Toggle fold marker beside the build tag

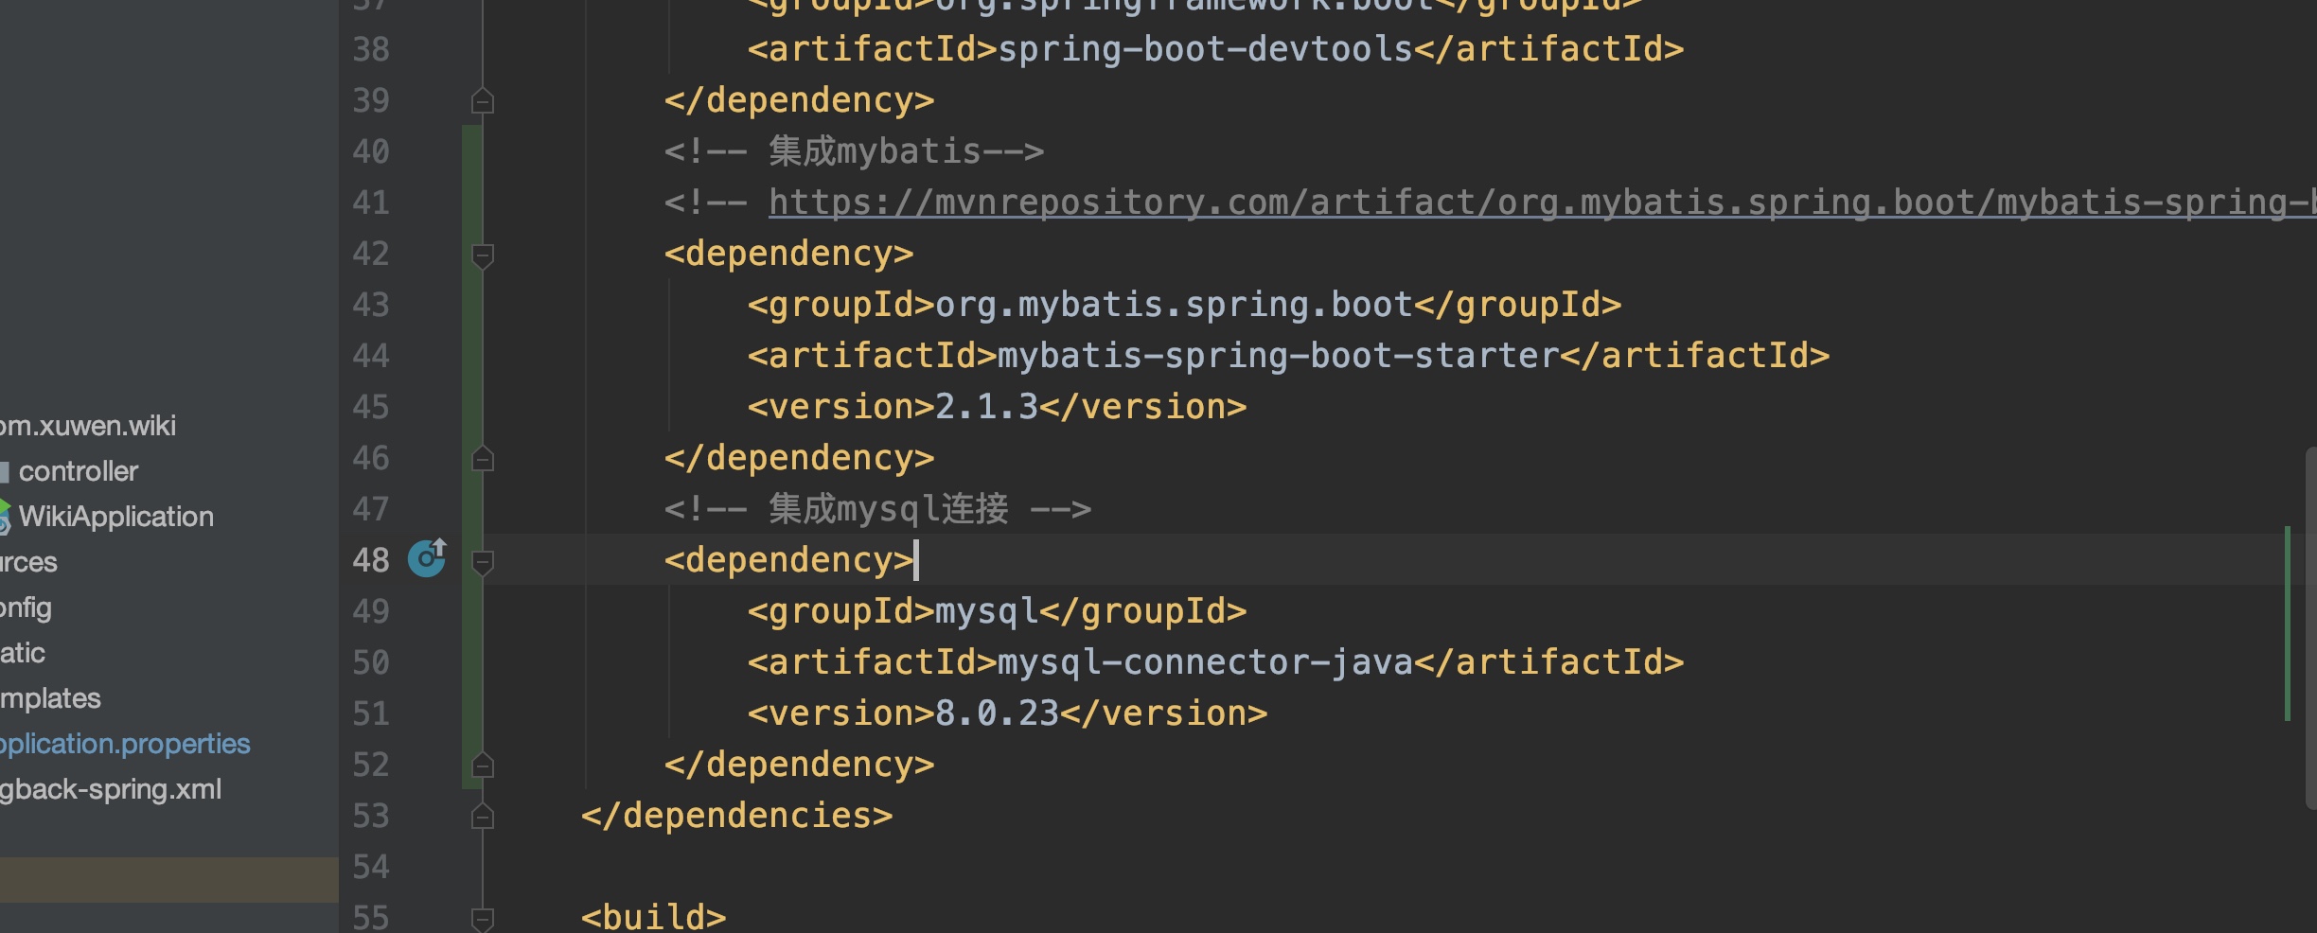point(483,918)
